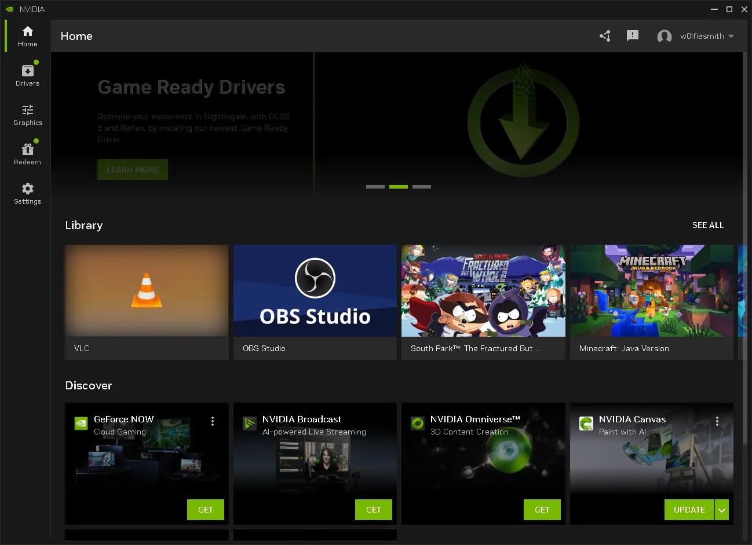The height and width of the screenshot is (545, 752).
Task: Open the Drivers section icon in sidebar
Action: click(27, 70)
